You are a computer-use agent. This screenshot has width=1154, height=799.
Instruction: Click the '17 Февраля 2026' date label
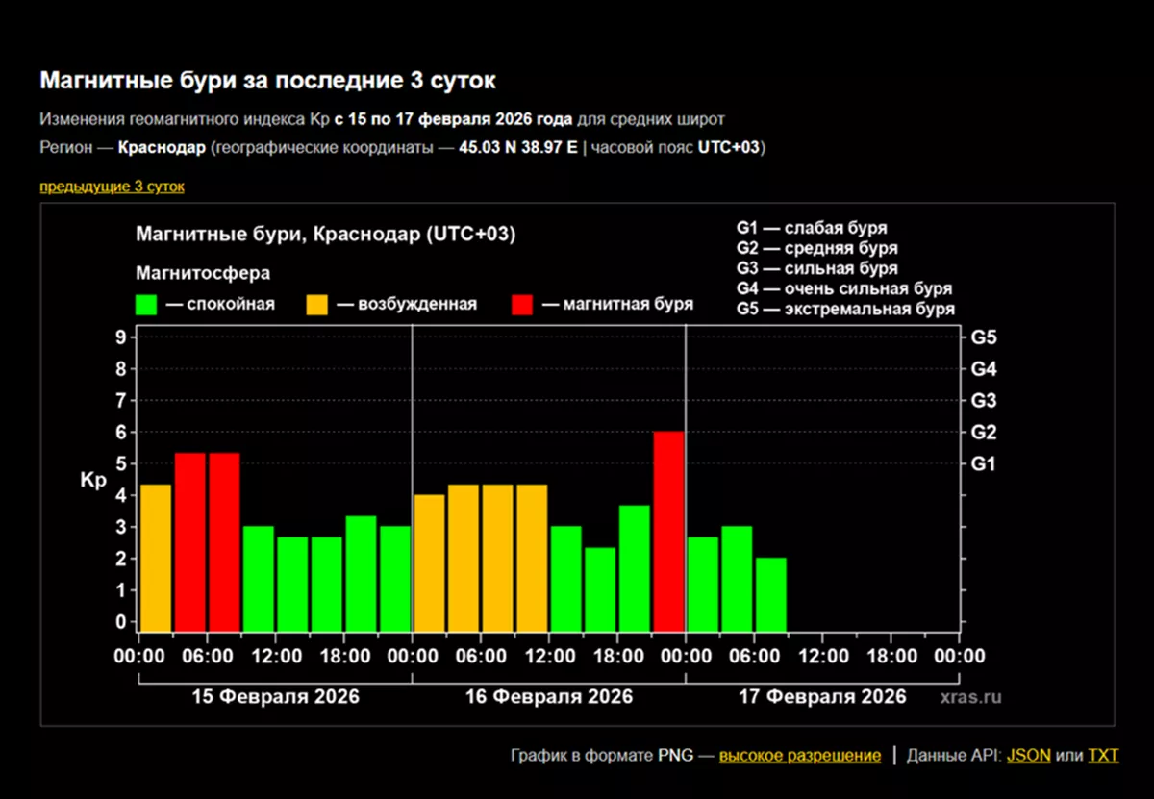pos(822,696)
